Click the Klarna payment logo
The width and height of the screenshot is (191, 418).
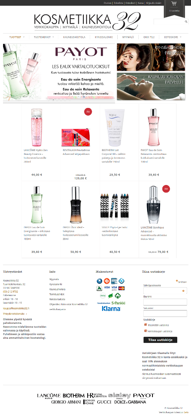[x=111, y=309]
